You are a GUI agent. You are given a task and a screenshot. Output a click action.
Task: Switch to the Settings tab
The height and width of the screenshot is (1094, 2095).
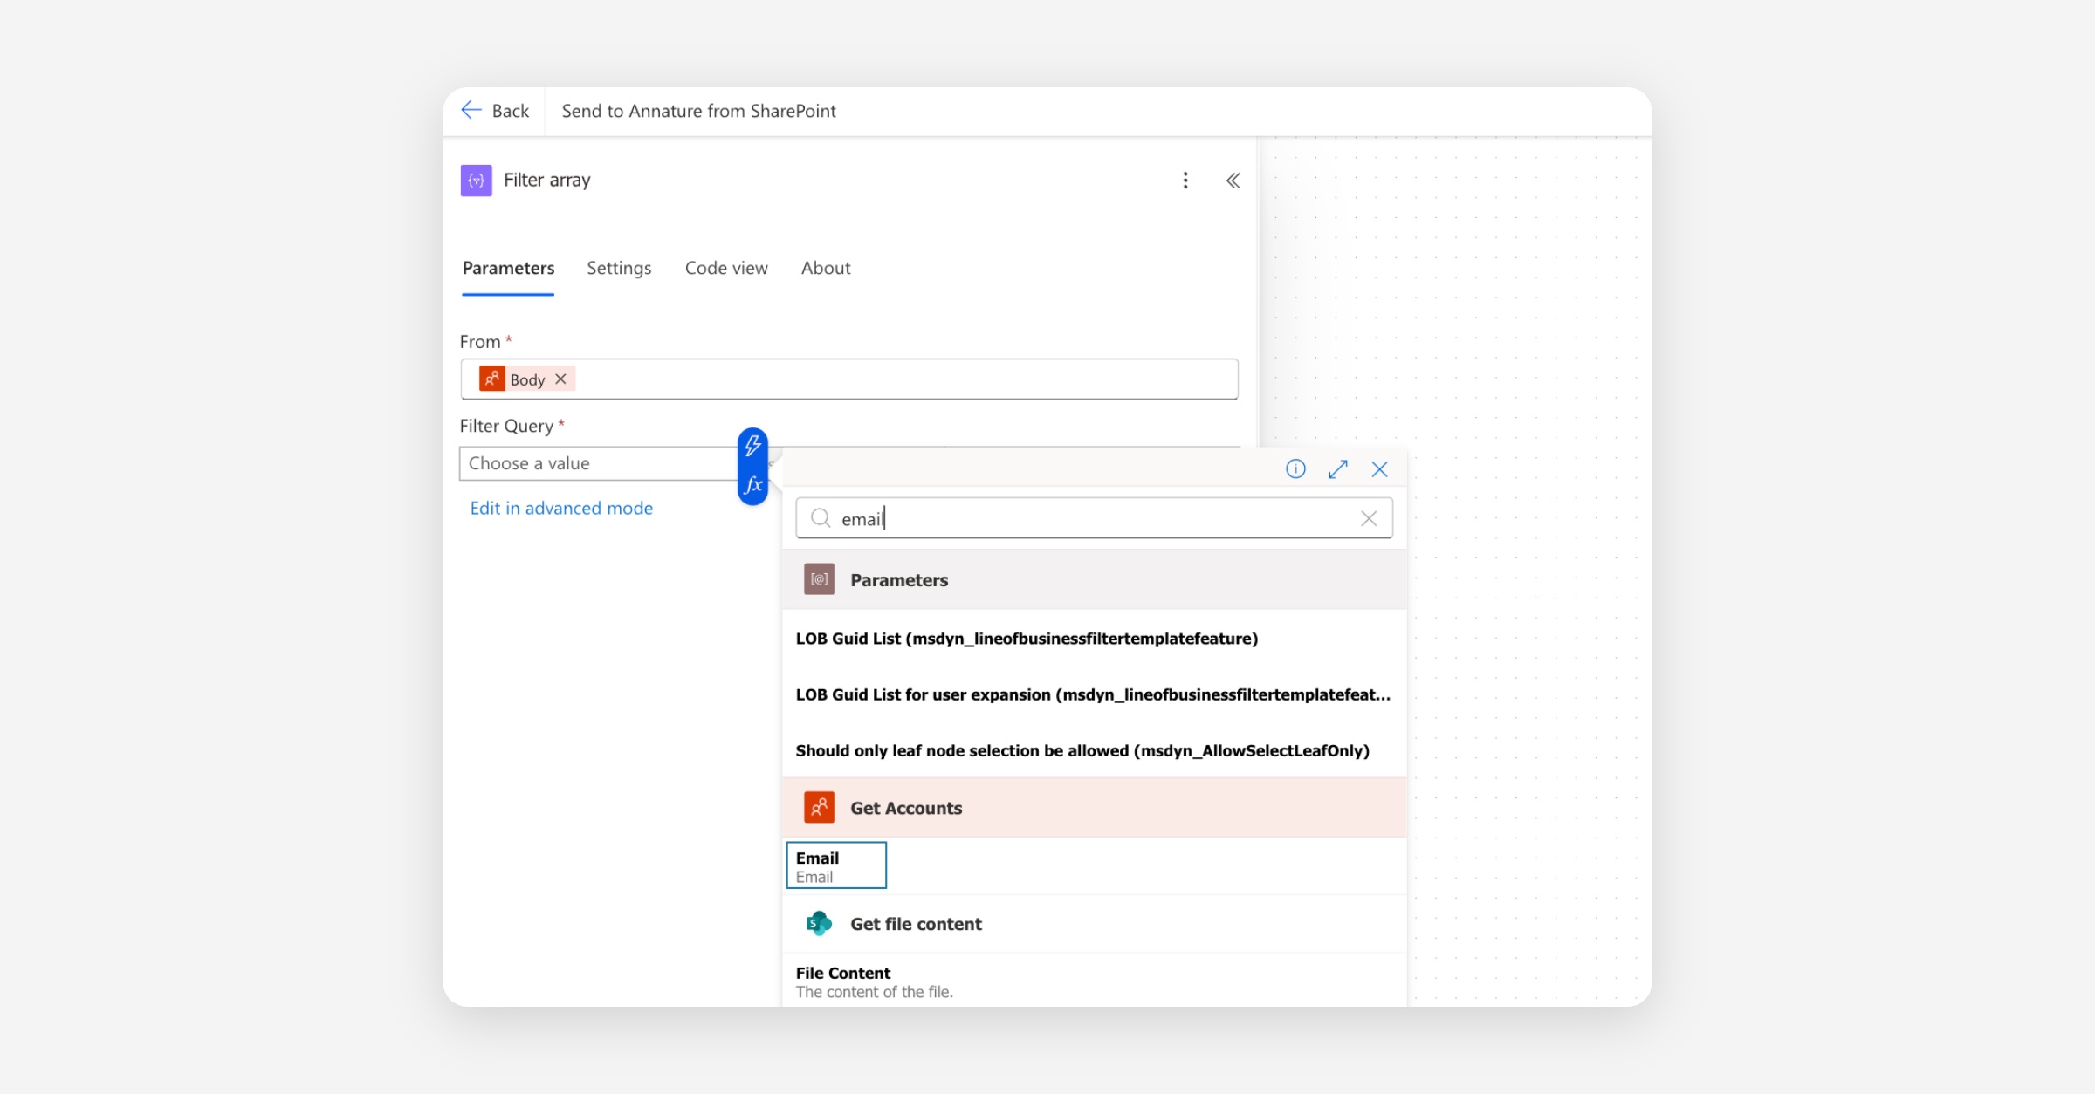tap(619, 268)
